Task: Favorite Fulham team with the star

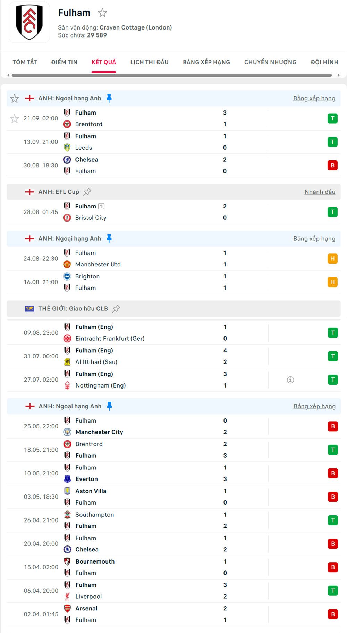Action: [x=102, y=13]
